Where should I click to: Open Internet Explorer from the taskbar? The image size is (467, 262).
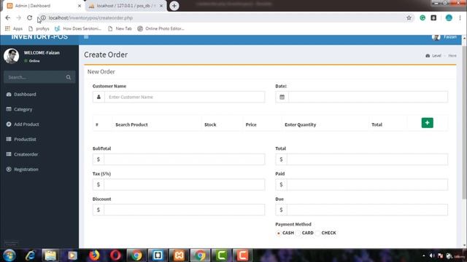30,255
